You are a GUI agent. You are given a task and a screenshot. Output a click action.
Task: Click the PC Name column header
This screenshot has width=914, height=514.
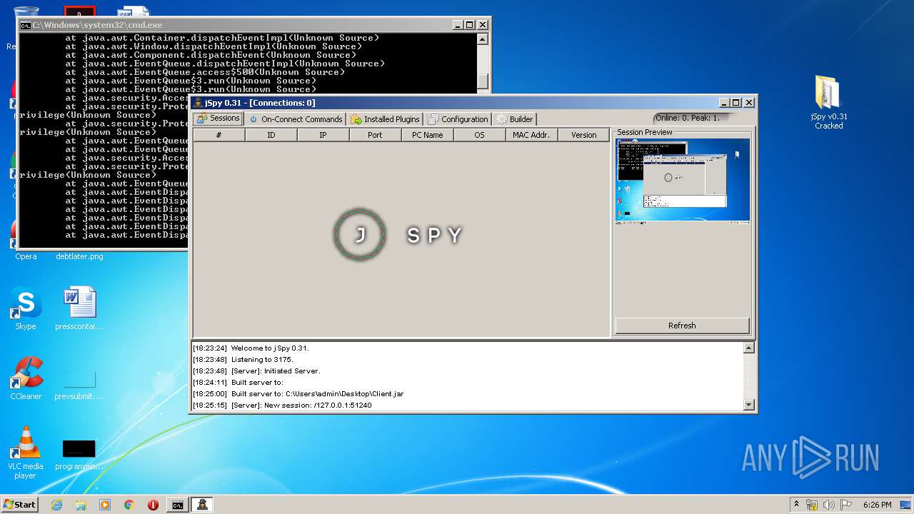[x=428, y=135]
